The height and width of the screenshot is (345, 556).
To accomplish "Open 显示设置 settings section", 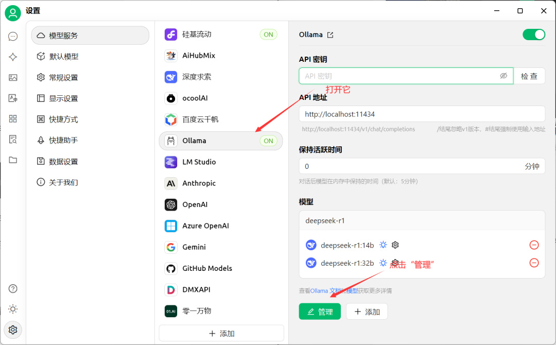I will pos(90,98).
